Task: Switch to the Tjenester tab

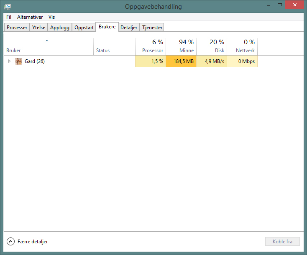Action: click(152, 28)
